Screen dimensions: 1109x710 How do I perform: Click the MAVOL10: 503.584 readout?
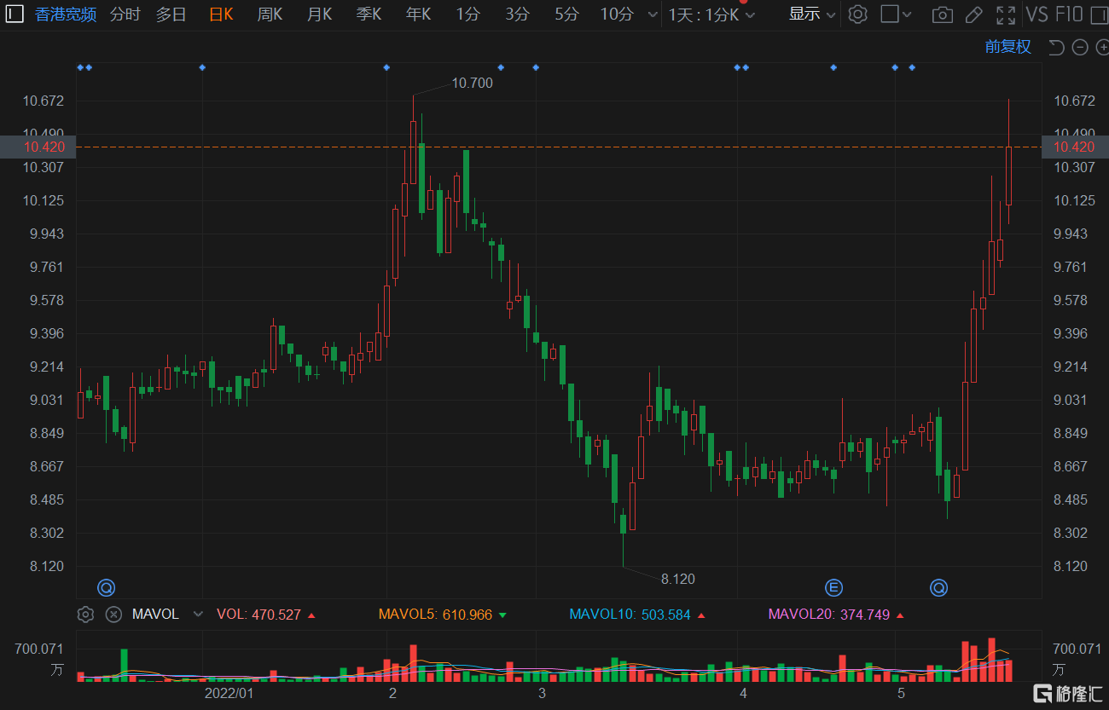(636, 615)
